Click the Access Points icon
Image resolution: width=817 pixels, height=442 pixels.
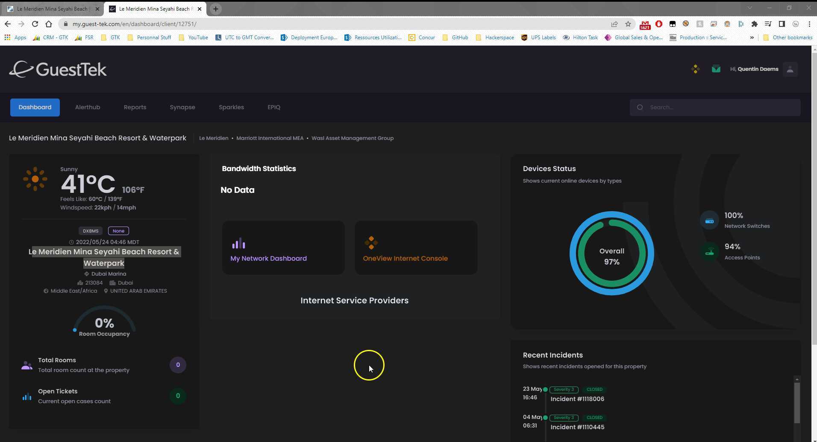(709, 252)
